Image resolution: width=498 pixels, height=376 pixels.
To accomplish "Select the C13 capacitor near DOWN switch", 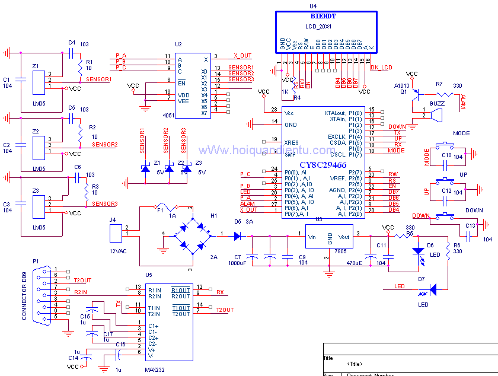I will click(468, 237).
